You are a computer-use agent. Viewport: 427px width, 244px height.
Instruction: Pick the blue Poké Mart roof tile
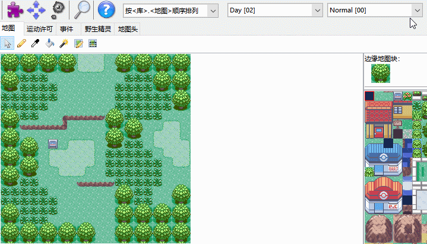384,153
